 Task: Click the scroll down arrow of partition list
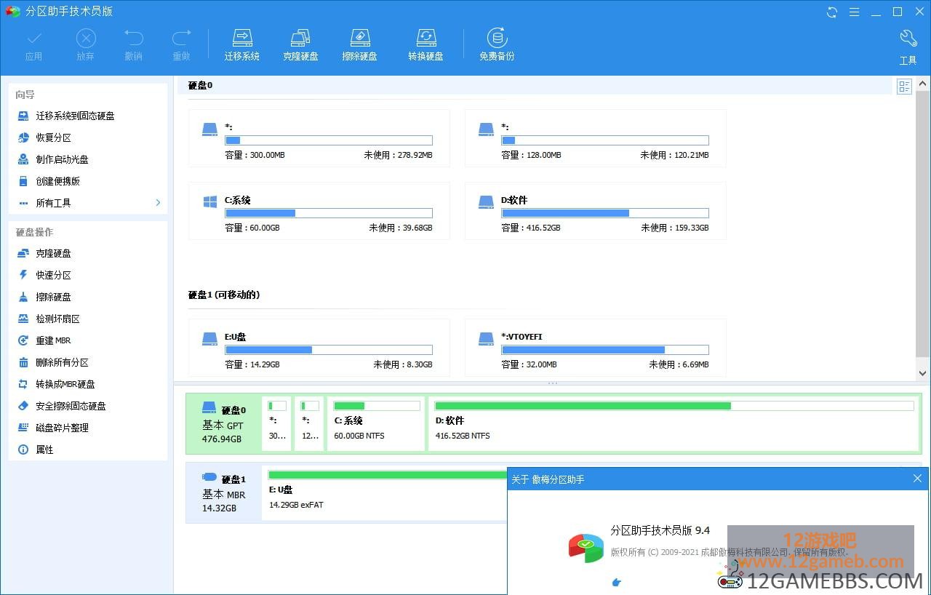point(923,373)
